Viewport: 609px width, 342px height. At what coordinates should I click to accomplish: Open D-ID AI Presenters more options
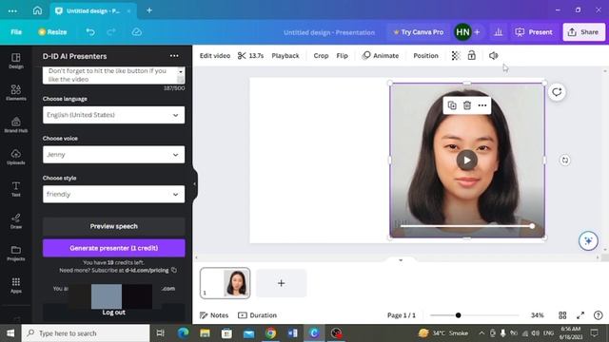[x=174, y=56]
